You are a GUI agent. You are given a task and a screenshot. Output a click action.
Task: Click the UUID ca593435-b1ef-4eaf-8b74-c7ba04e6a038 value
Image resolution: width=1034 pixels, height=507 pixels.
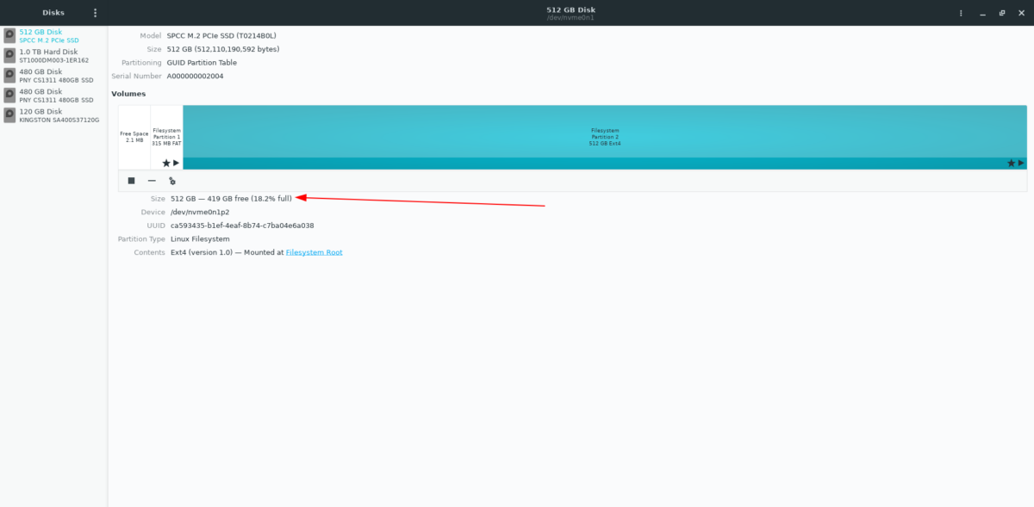242,226
